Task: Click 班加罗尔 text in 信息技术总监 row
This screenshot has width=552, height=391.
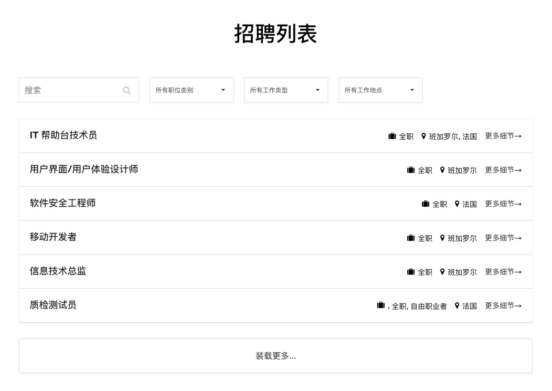Action: pyautogui.click(x=462, y=272)
